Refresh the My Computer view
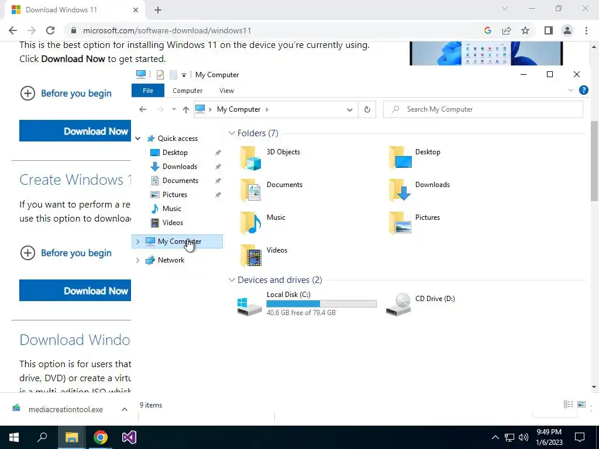 [x=367, y=109]
